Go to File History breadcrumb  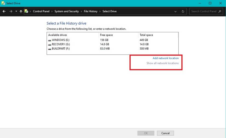tap(91, 11)
